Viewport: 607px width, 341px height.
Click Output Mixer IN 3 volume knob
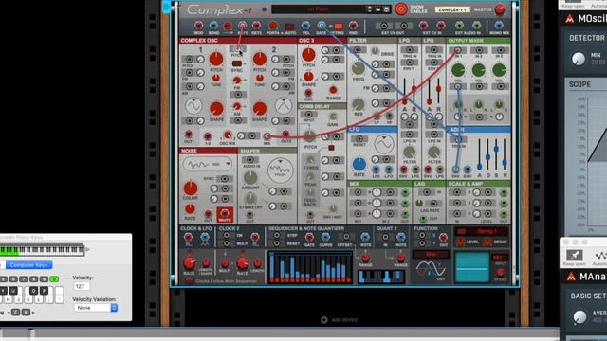(499, 70)
